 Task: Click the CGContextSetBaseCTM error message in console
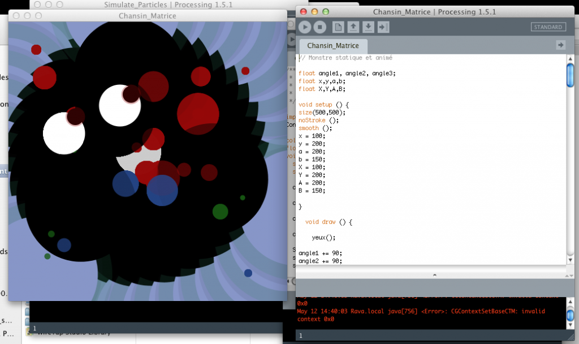pyautogui.click(x=421, y=315)
